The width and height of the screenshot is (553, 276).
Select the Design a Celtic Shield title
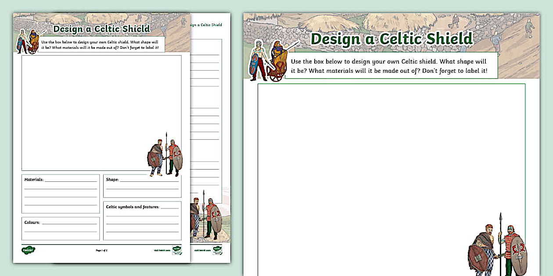[391, 39]
